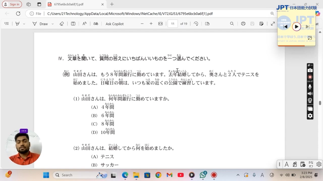Viewport: 323px width, 181px height.
Task: Open the Draw pen options dropdown
Action: coord(52,24)
